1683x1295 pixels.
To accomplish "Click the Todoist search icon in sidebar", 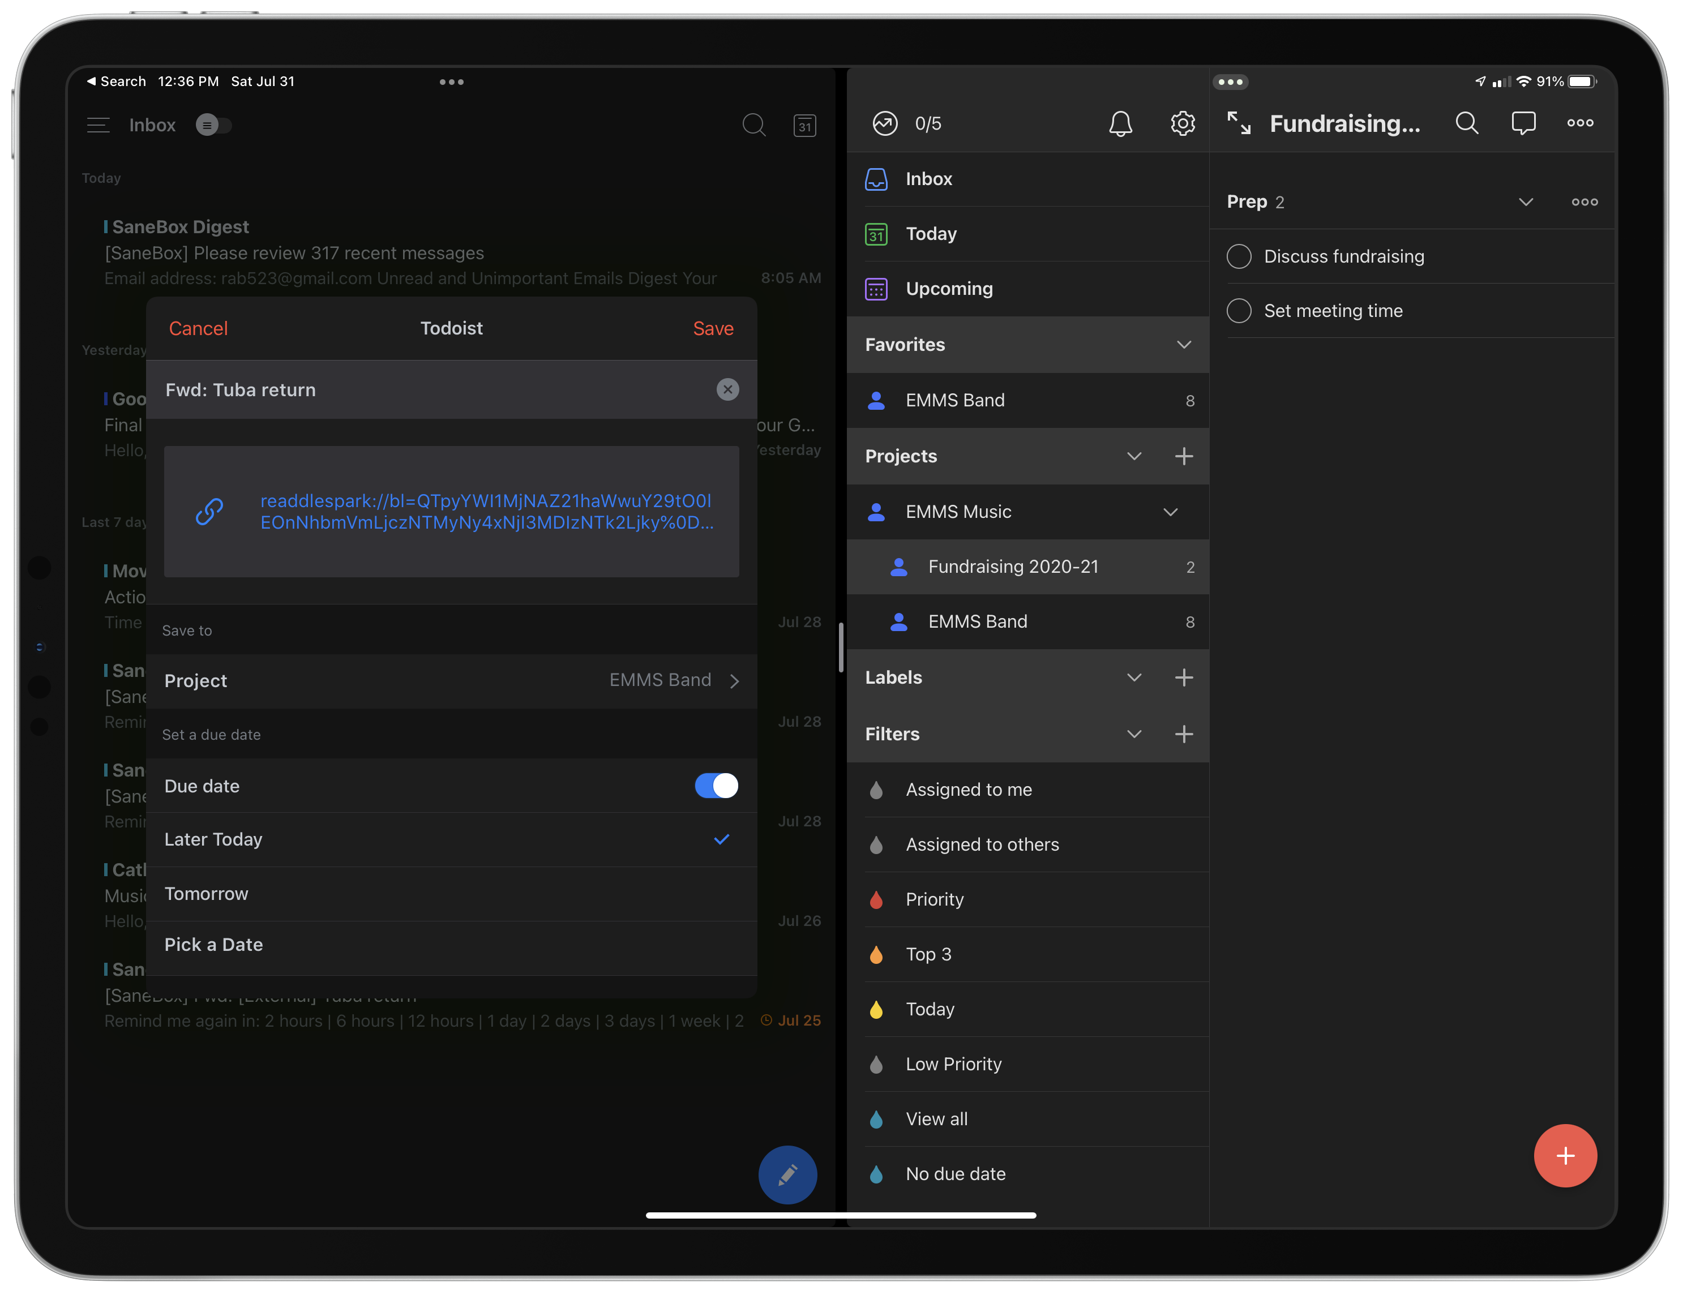I will (x=1468, y=122).
